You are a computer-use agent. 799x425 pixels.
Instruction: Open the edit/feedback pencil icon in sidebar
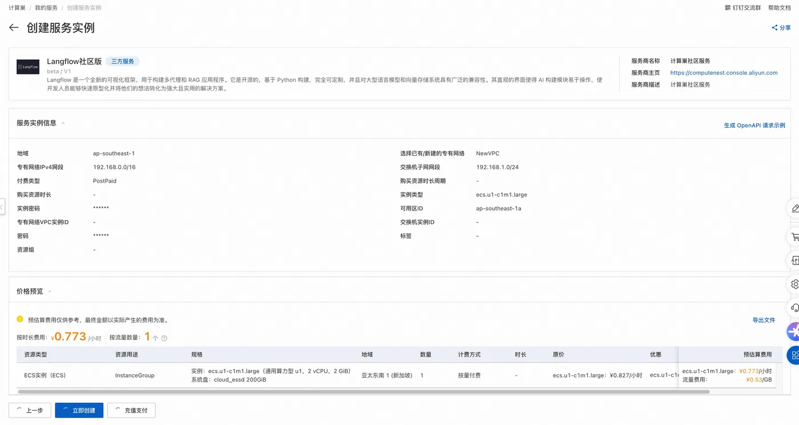click(x=794, y=209)
